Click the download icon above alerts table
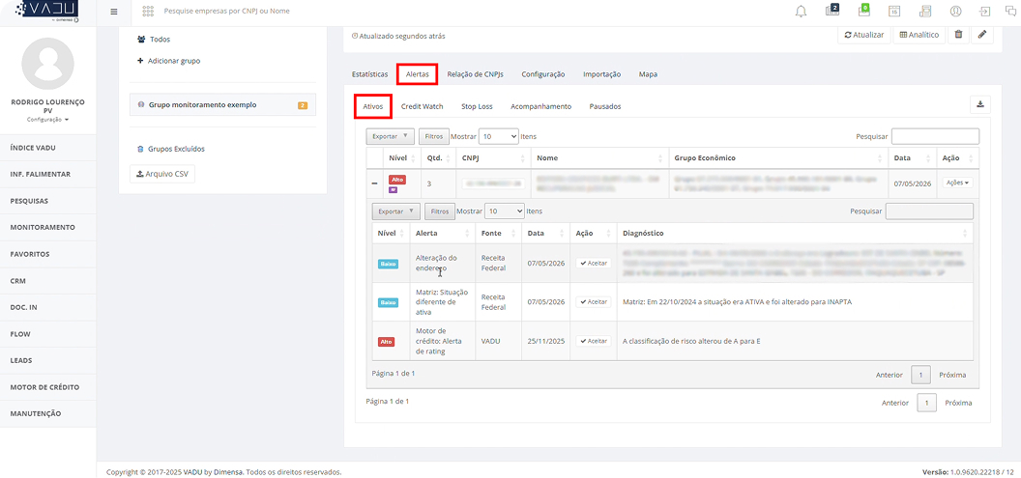The width and height of the screenshot is (1021, 478). (x=980, y=104)
